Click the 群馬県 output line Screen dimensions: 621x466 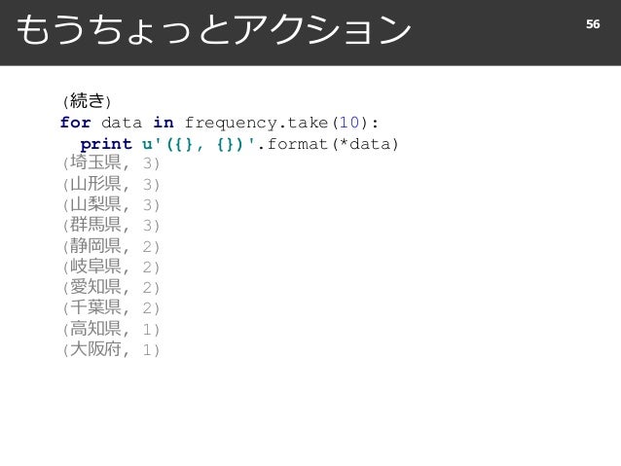click(x=111, y=225)
